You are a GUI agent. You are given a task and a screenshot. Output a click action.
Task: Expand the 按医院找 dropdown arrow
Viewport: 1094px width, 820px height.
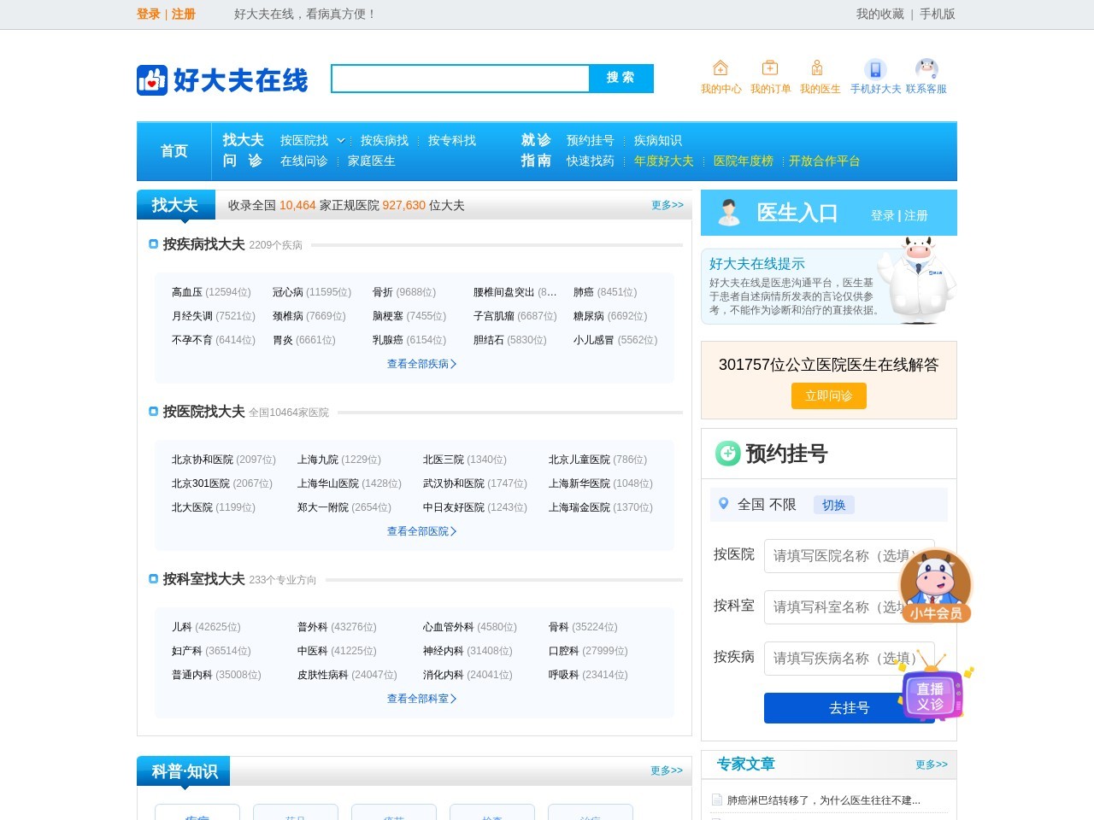pyautogui.click(x=341, y=140)
